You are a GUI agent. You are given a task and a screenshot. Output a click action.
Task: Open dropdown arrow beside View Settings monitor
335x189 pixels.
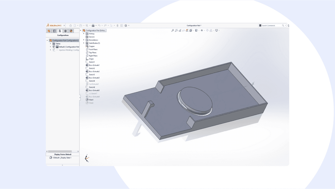point(219,30)
